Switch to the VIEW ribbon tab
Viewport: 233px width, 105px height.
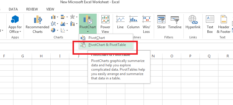(x=50, y=9)
